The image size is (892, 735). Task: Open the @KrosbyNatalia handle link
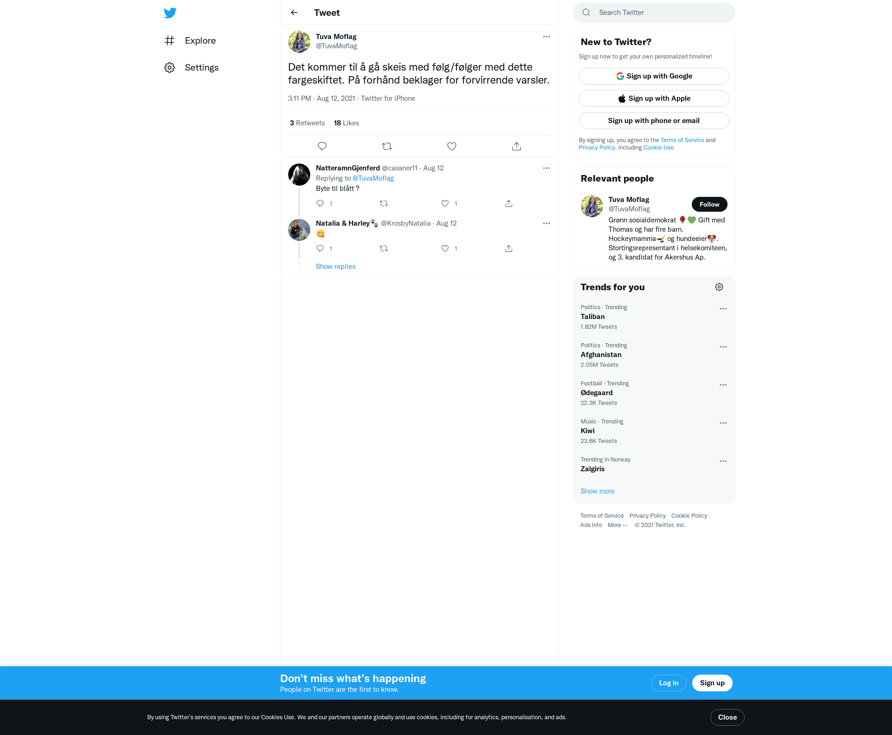click(x=406, y=223)
